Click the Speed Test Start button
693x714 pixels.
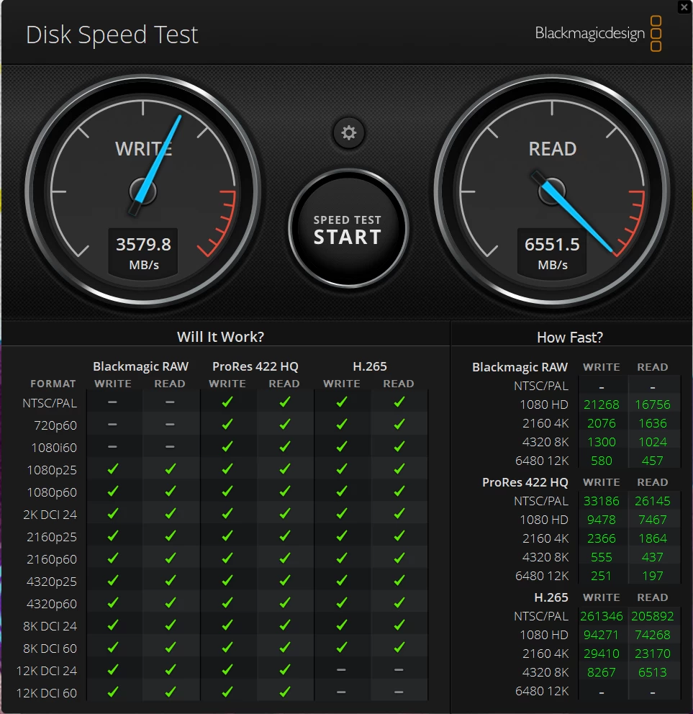pos(348,229)
